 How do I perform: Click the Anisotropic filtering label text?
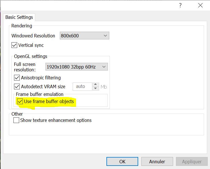click(41, 78)
